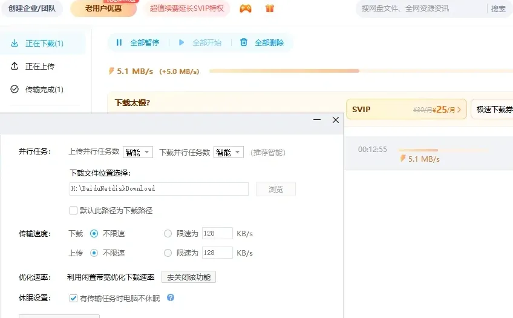Click the task row progress bar
This screenshot has height=318, width=513.
click(443, 150)
